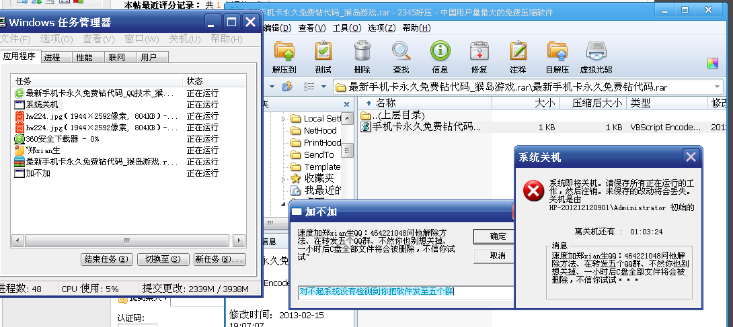Sort file list by 大小 column

point(525,103)
